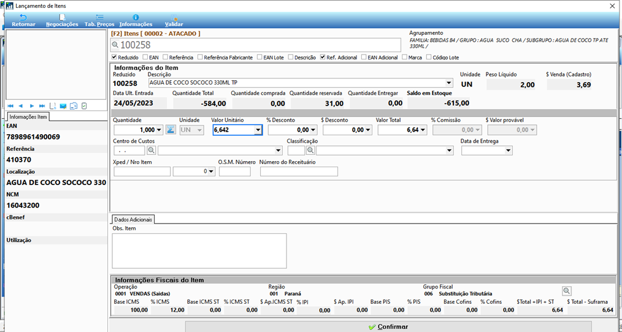Check the Marca checkbox

point(405,57)
